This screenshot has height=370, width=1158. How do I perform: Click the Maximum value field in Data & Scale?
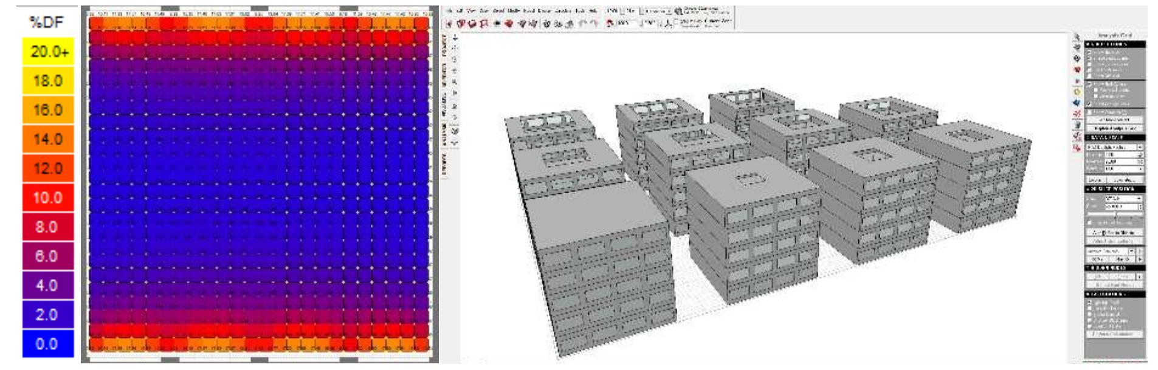pyautogui.click(x=1124, y=162)
